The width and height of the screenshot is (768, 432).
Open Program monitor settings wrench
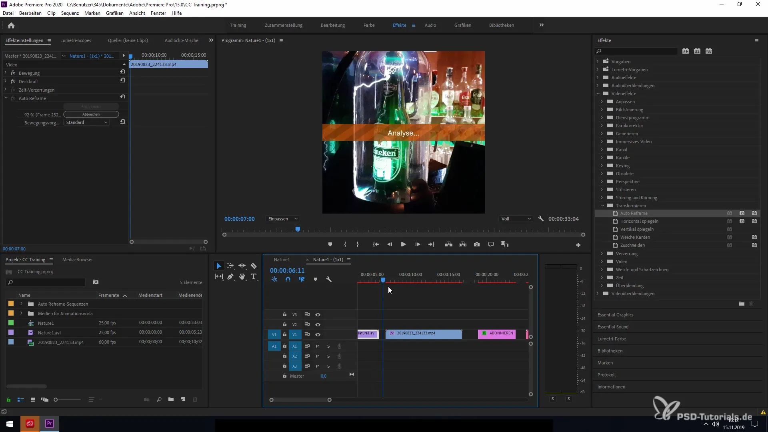[541, 219]
